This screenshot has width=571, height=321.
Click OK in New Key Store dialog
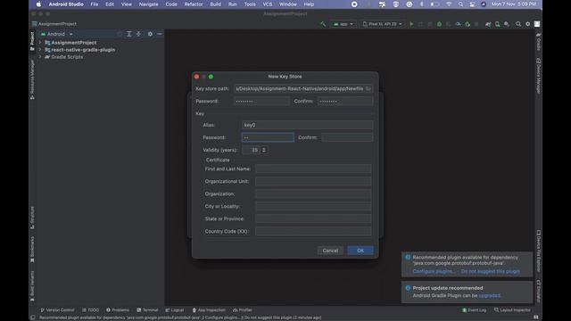360,251
